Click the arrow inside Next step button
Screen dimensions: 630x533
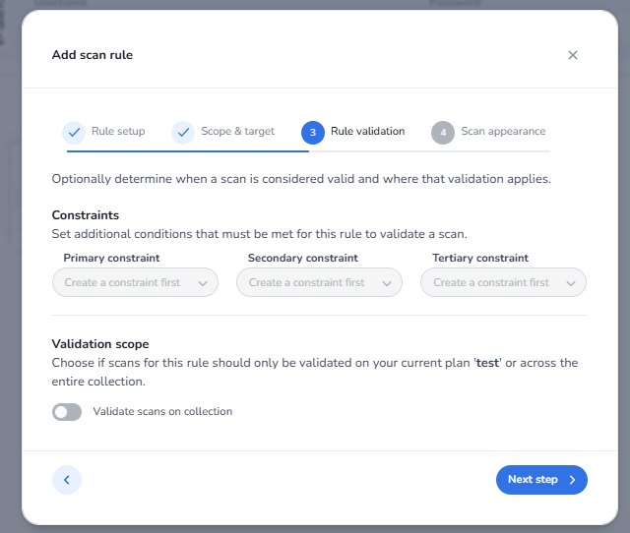pos(572,480)
